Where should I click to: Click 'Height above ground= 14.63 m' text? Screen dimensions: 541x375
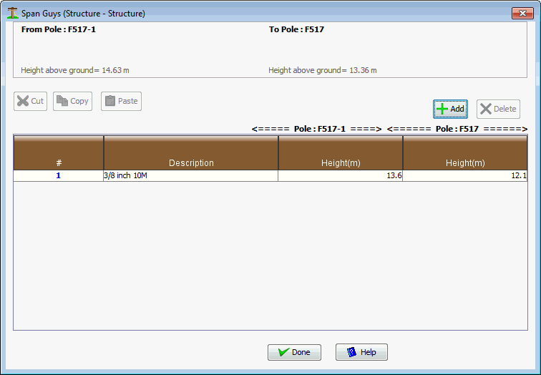[x=75, y=70]
